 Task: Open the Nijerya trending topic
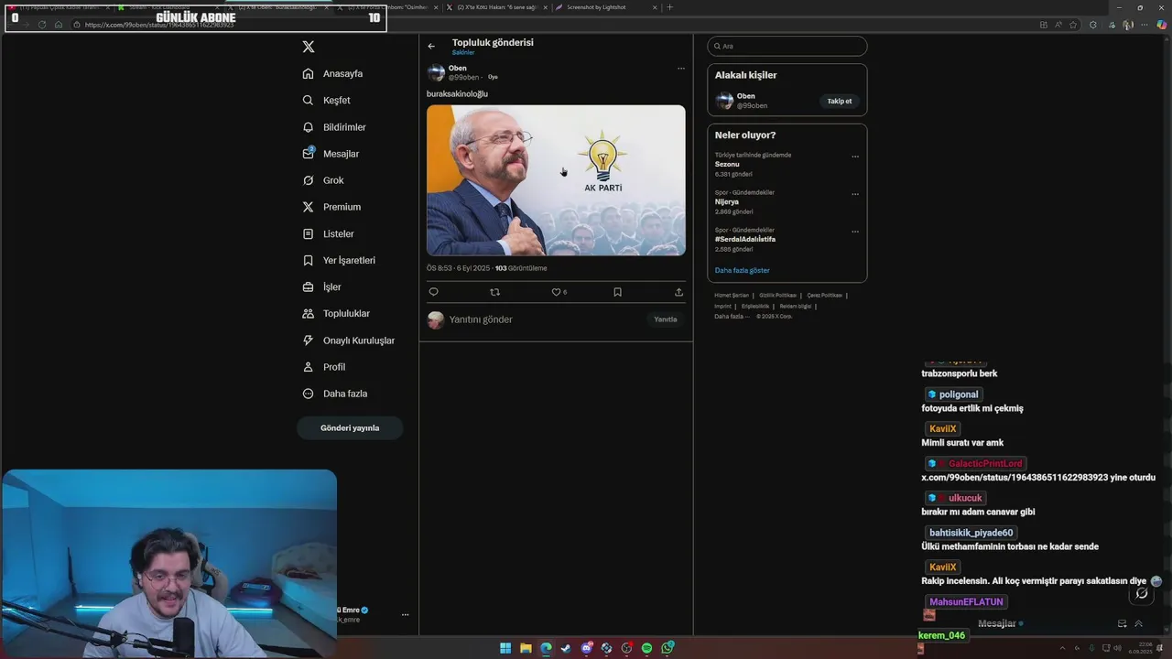coord(727,202)
